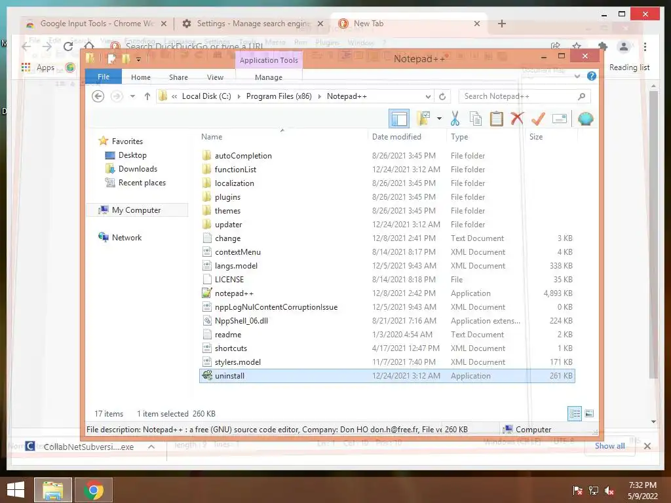Sort by Size column header
The width and height of the screenshot is (671, 503).
click(x=536, y=136)
